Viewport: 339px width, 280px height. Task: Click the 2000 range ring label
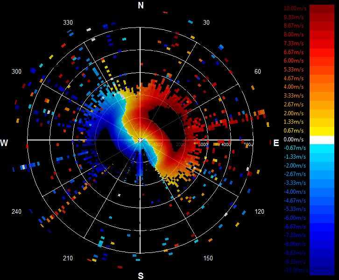[x=180, y=144]
